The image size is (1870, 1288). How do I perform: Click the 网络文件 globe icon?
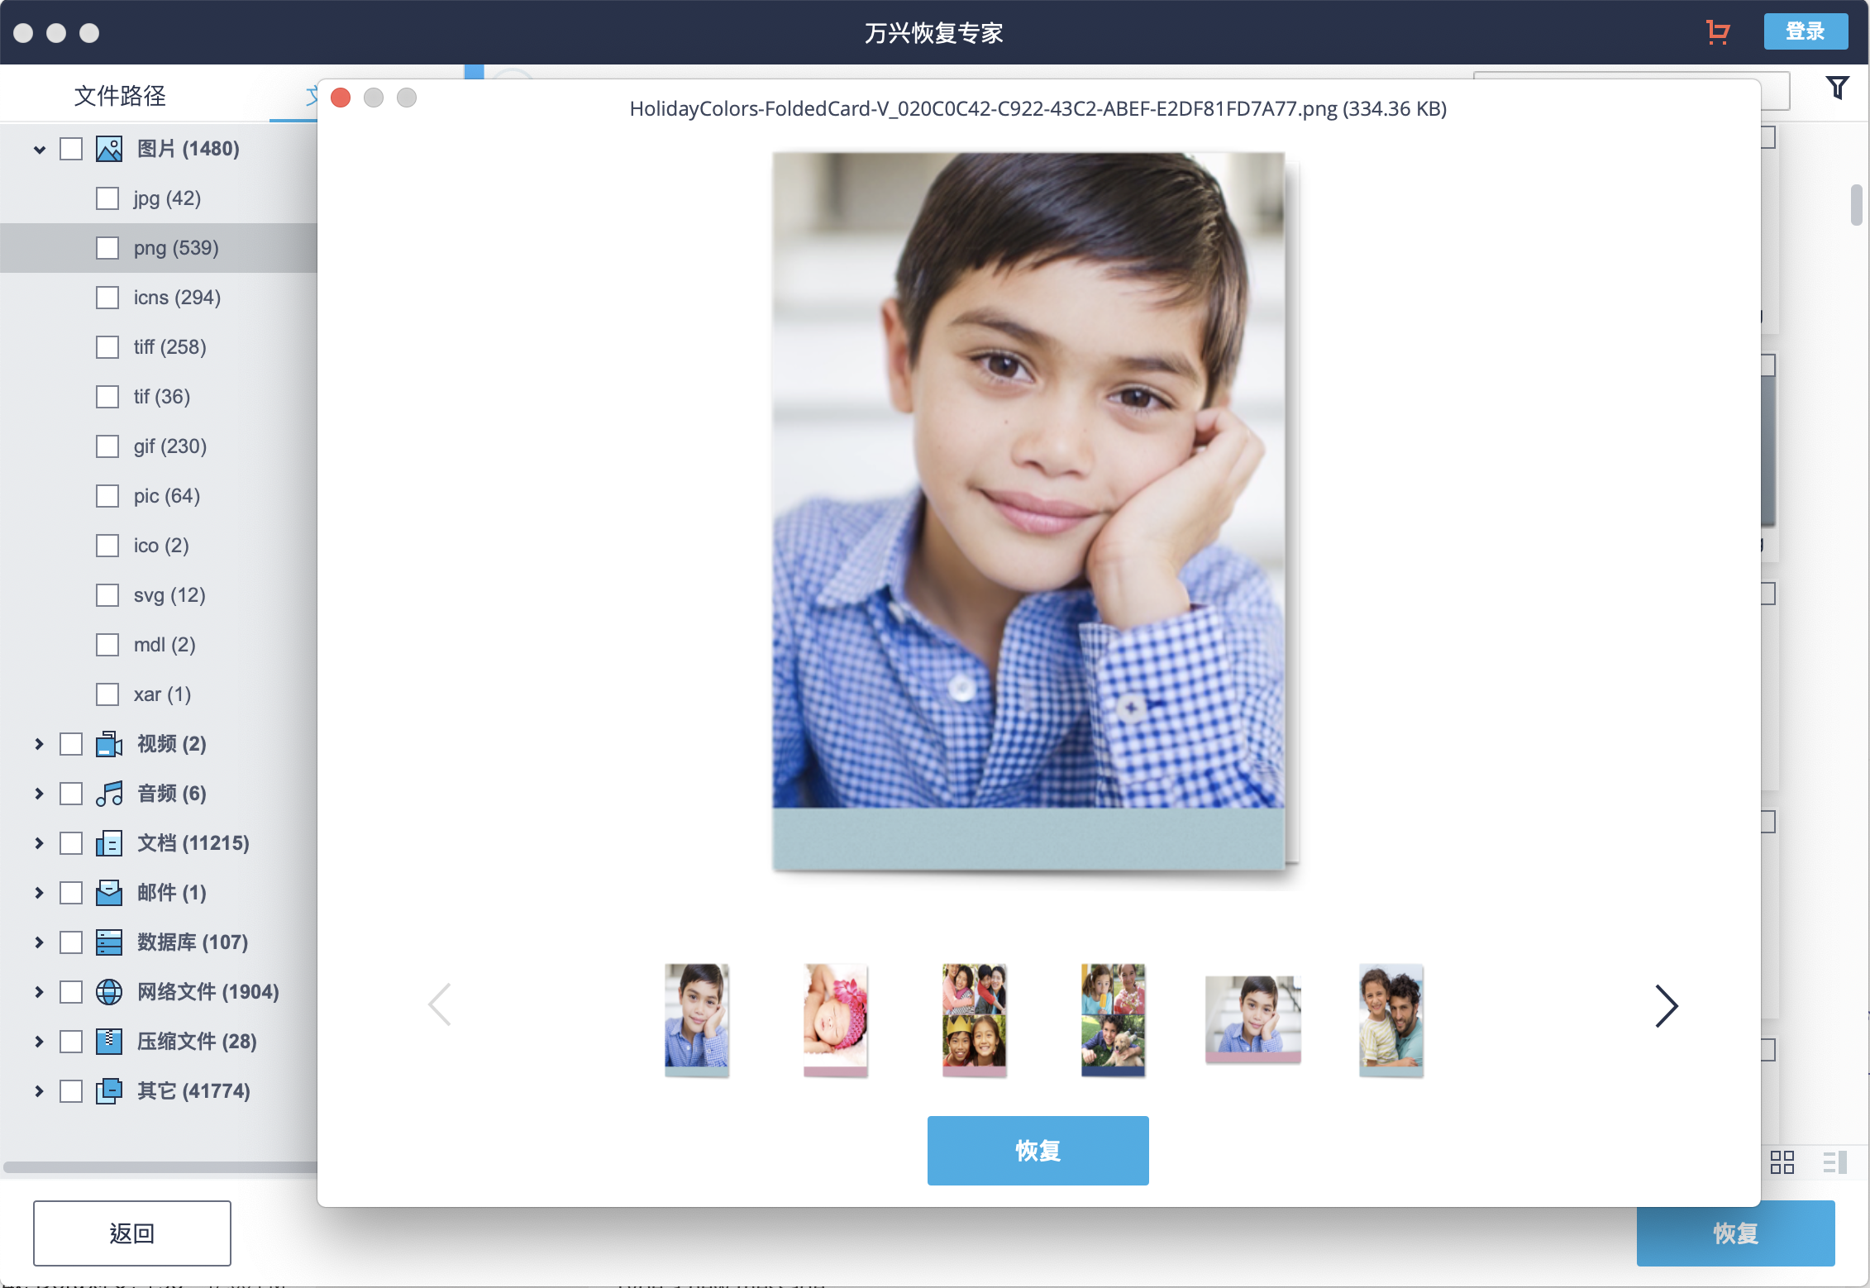coord(108,991)
